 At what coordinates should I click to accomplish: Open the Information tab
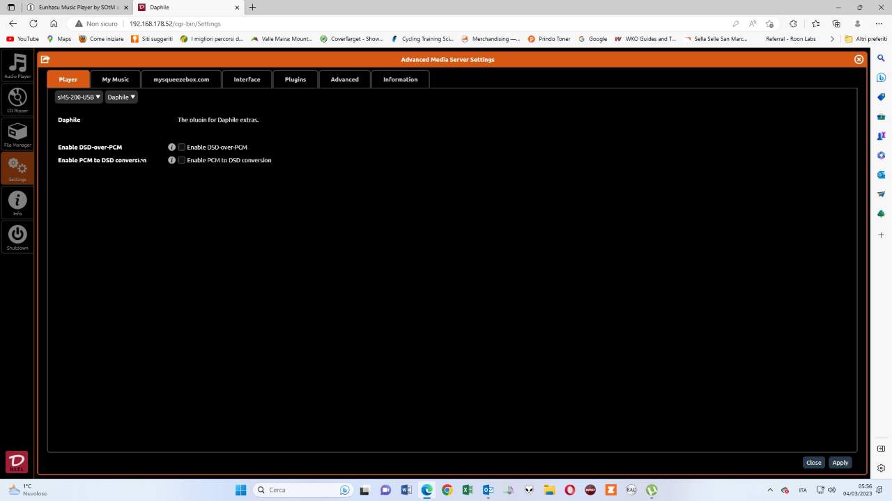400,79
